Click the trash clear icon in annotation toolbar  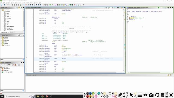coord(163,95)
